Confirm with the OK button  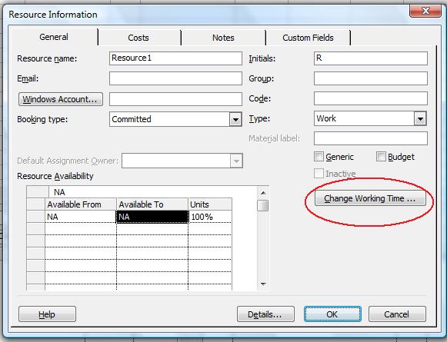pyautogui.click(x=332, y=314)
